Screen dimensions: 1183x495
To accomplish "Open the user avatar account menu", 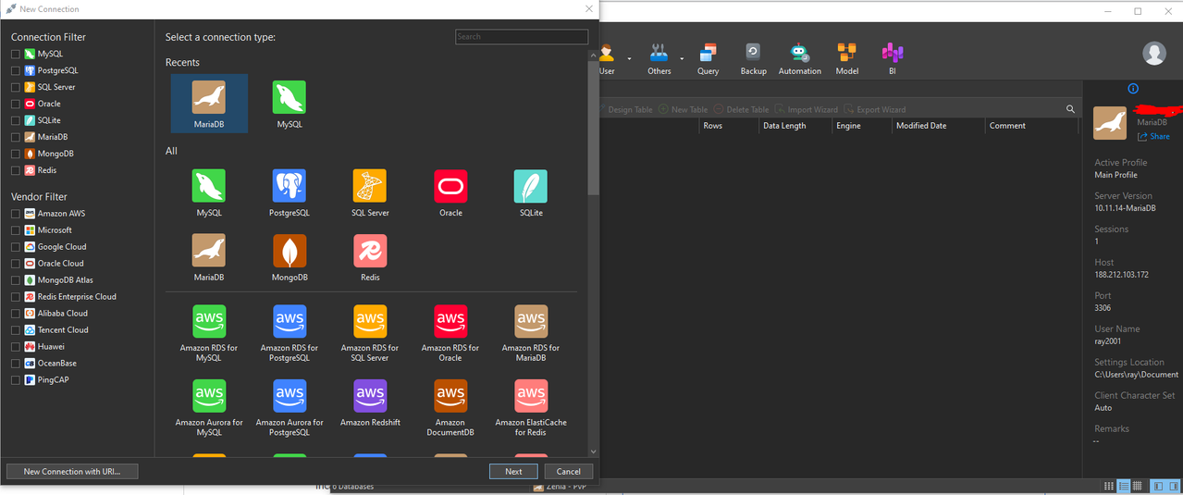I will [1153, 54].
